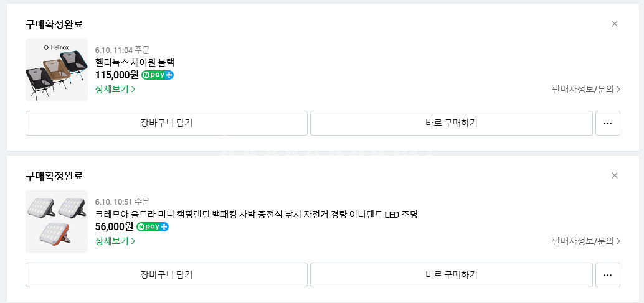Open 판매자정보/문의 for the Helinox order
This screenshot has width=644, height=303.
(x=586, y=89)
